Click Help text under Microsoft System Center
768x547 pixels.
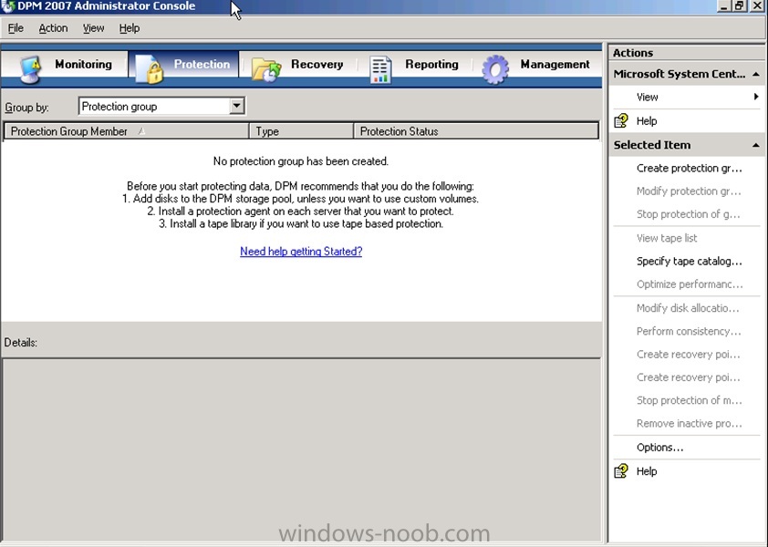click(647, 121)
